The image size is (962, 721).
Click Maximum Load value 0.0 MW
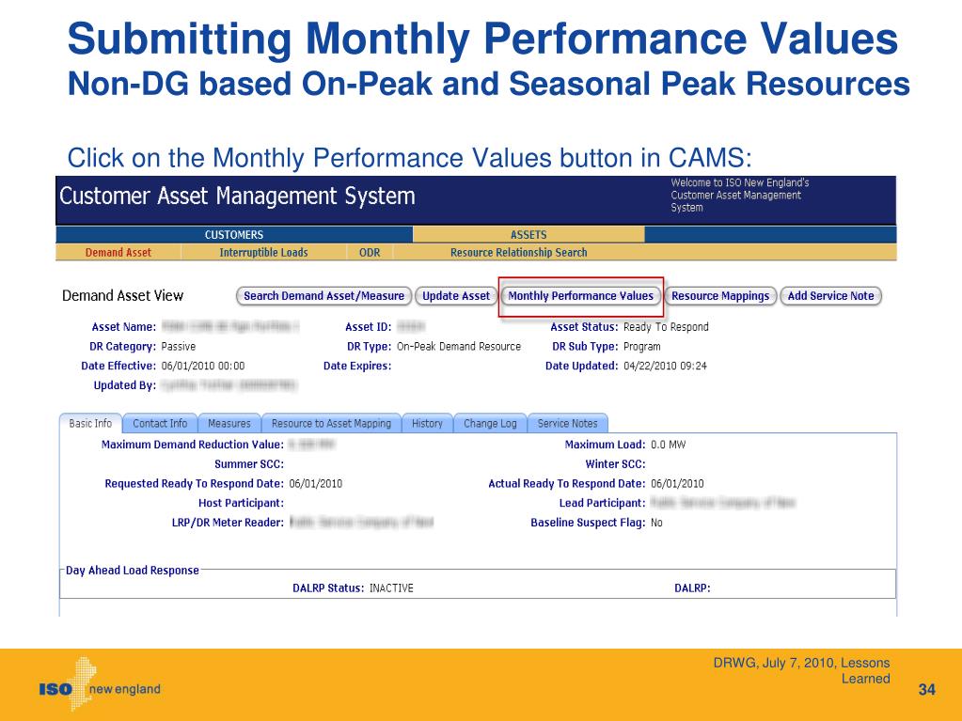(x=668, y=445)
